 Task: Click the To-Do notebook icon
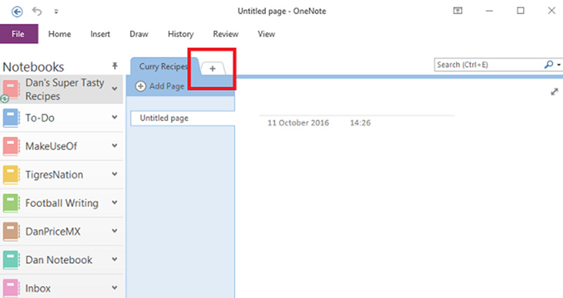11,118
